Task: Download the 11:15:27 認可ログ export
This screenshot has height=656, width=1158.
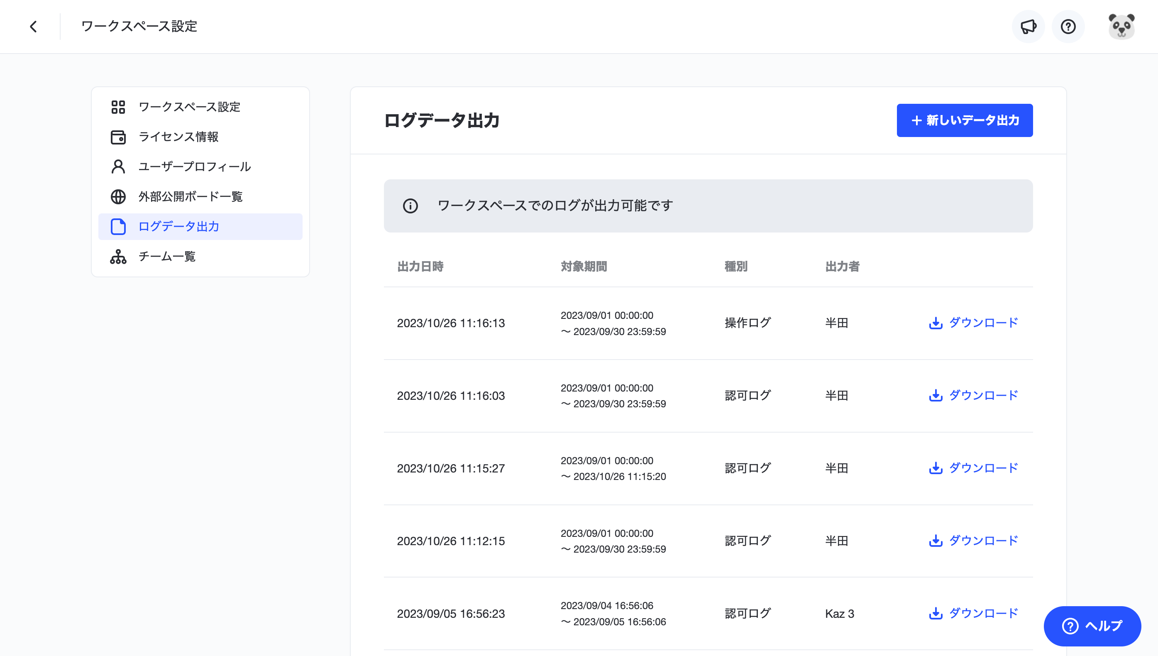Action: click(973, 468)
